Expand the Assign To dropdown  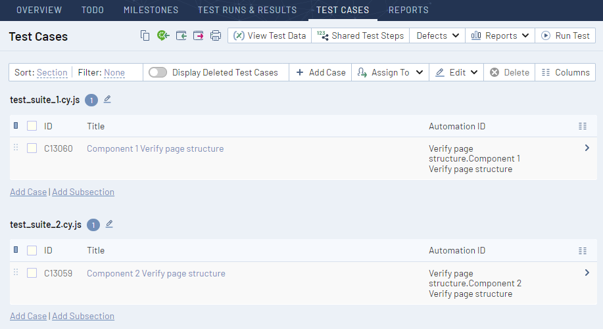tap(390, 72)
